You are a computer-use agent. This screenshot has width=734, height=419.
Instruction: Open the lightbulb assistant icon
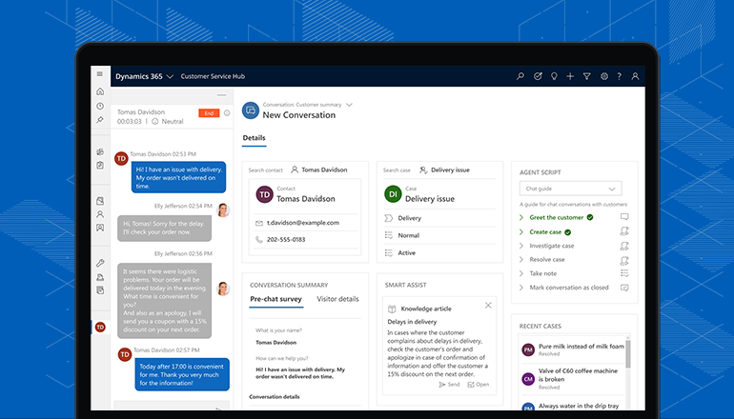[x=554, y=75]
